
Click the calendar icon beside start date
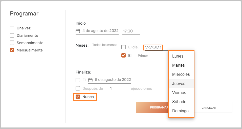tap(78, 31)
